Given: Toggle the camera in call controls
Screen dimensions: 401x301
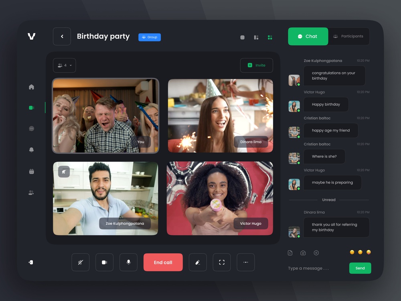Looking at the screenshot, I should tap(104, 262).
